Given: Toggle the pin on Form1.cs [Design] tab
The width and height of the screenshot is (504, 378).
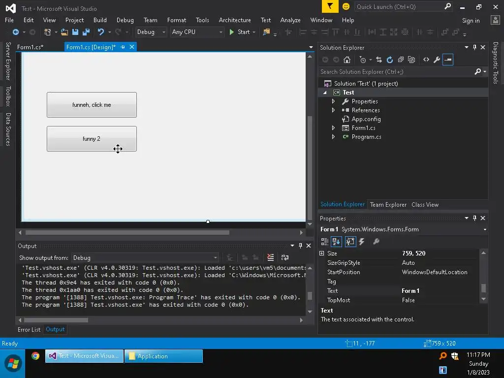Looking at the screenshot, I should click(123, 47).
